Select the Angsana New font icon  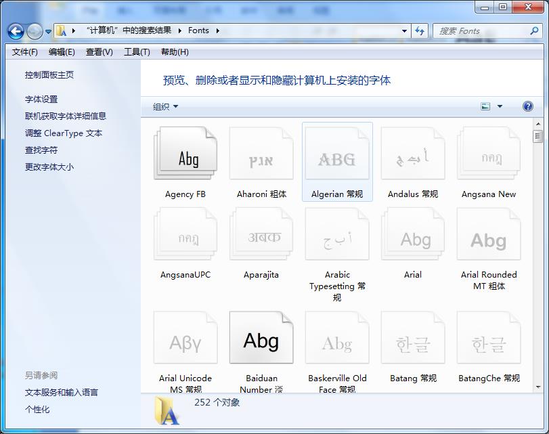tap(489, 154)
